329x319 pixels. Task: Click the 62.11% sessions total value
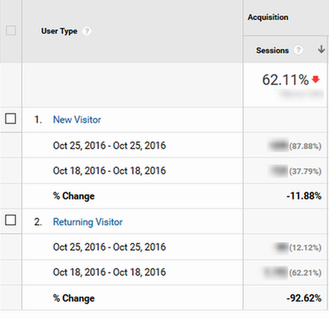[285, 80]
